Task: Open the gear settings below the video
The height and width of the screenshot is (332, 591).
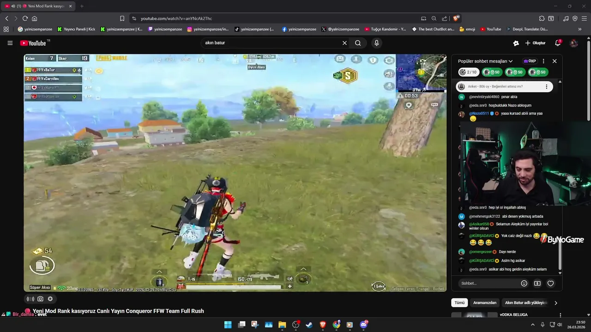Action: [x=50, y=299]
